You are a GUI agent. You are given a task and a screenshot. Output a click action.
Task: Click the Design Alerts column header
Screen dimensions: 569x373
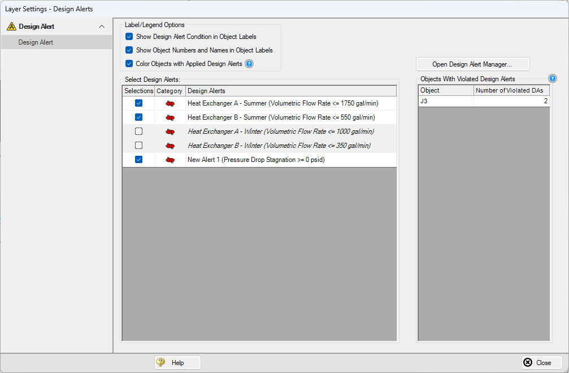pyautogui.click(x=290, y=91)
